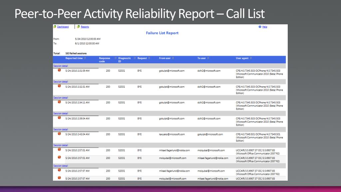Select reported time 5/24/2010 2:31:59 AM
Viewport: 341px width, 192px height.
pos(77,71)
